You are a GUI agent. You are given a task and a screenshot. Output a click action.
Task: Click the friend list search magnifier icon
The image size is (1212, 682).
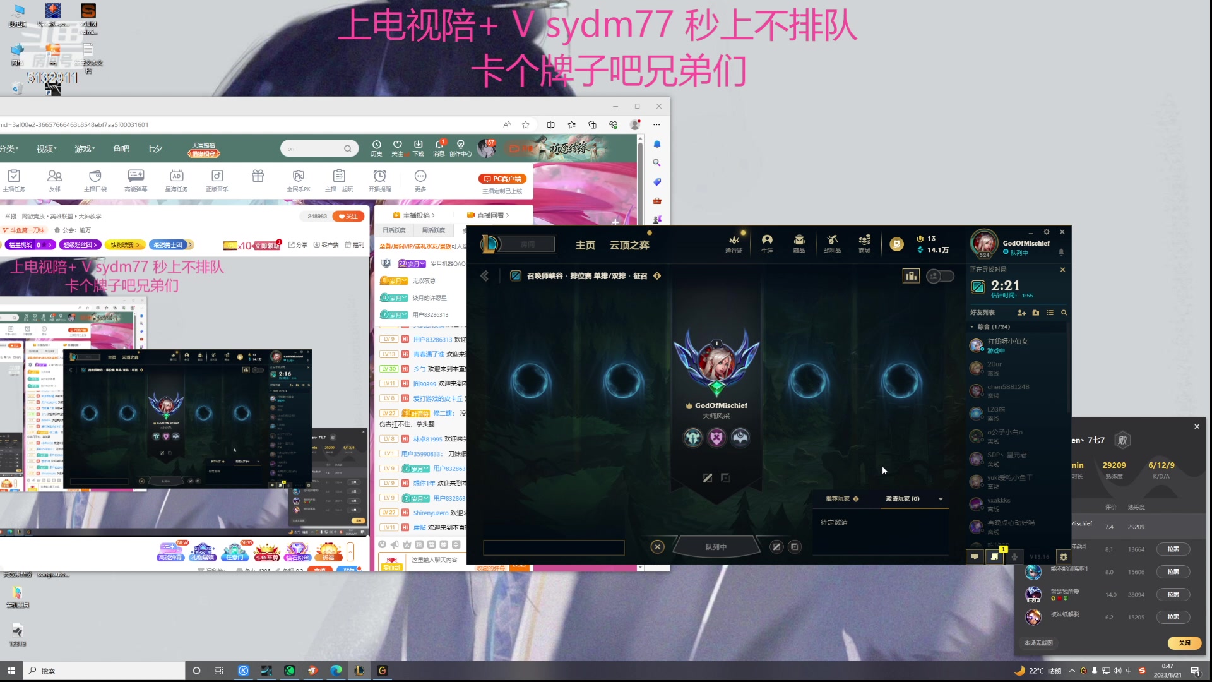point(1064,313)
